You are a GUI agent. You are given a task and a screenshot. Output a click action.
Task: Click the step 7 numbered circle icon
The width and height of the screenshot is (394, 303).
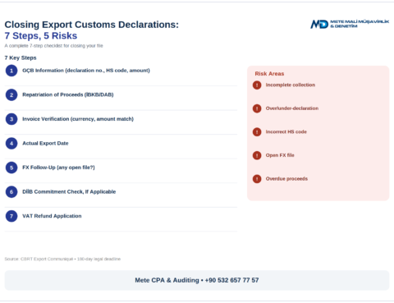[11, 216]
